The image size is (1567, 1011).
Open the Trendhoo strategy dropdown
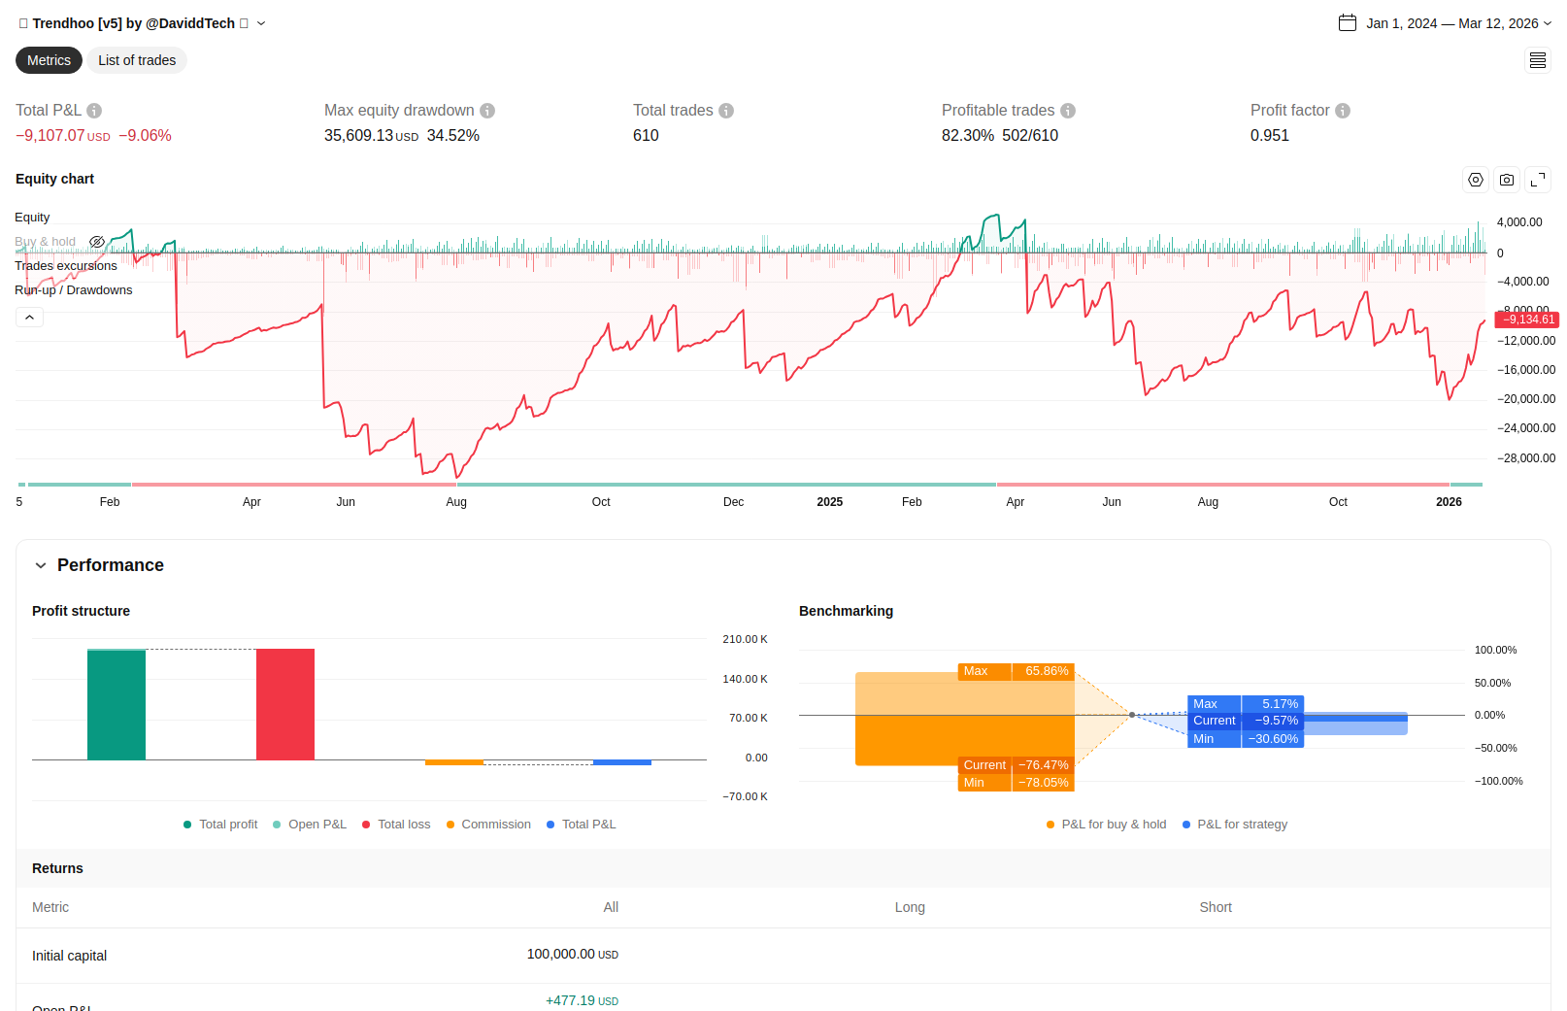(261, 23)
